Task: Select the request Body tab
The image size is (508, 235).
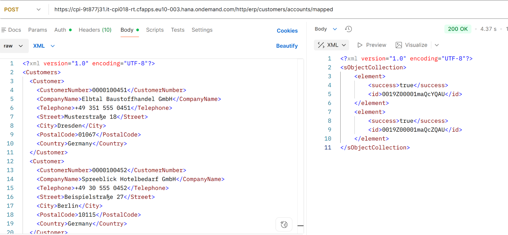Action: (129, 30)
